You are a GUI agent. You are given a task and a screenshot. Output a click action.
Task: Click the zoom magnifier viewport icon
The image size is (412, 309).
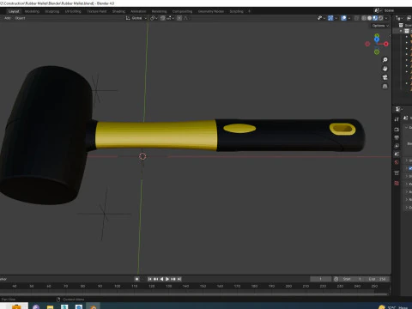pos(385,60)
